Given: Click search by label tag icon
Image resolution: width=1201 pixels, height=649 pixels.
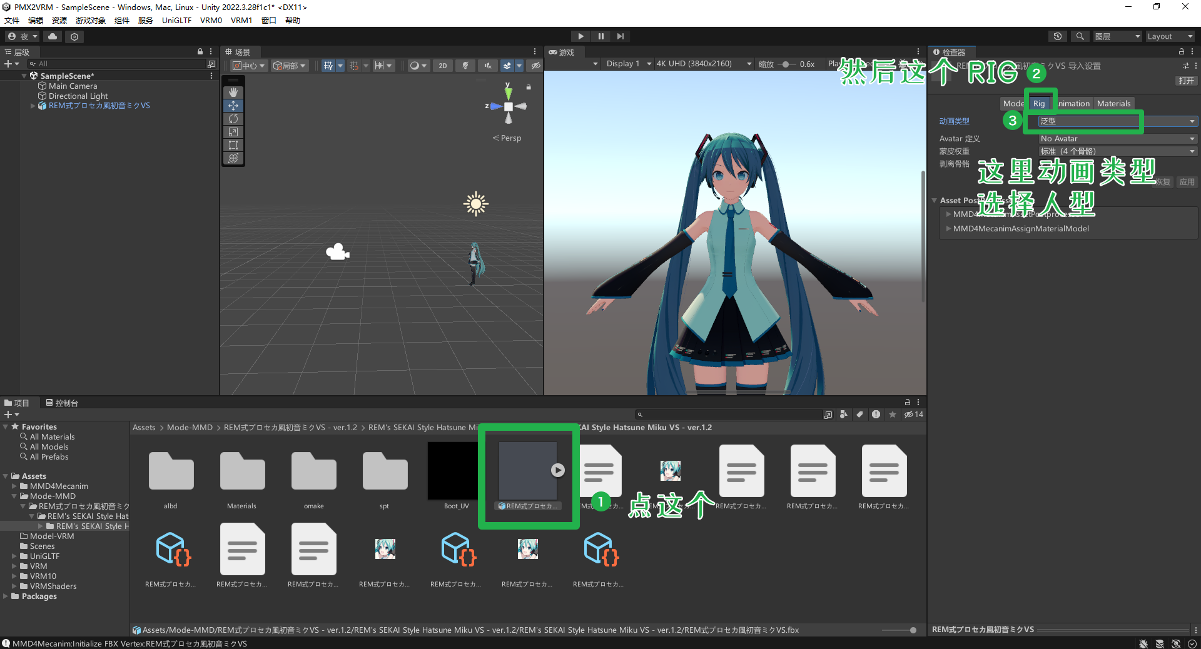Looking at the screenshot, I should [860, 415].
